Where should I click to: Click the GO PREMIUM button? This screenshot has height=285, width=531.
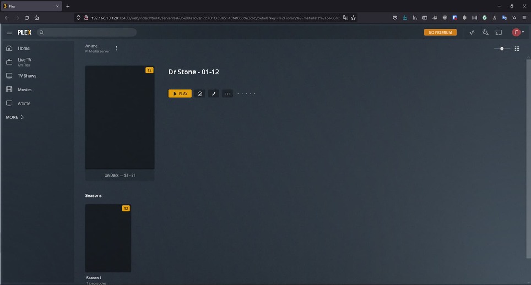point(440,32)
